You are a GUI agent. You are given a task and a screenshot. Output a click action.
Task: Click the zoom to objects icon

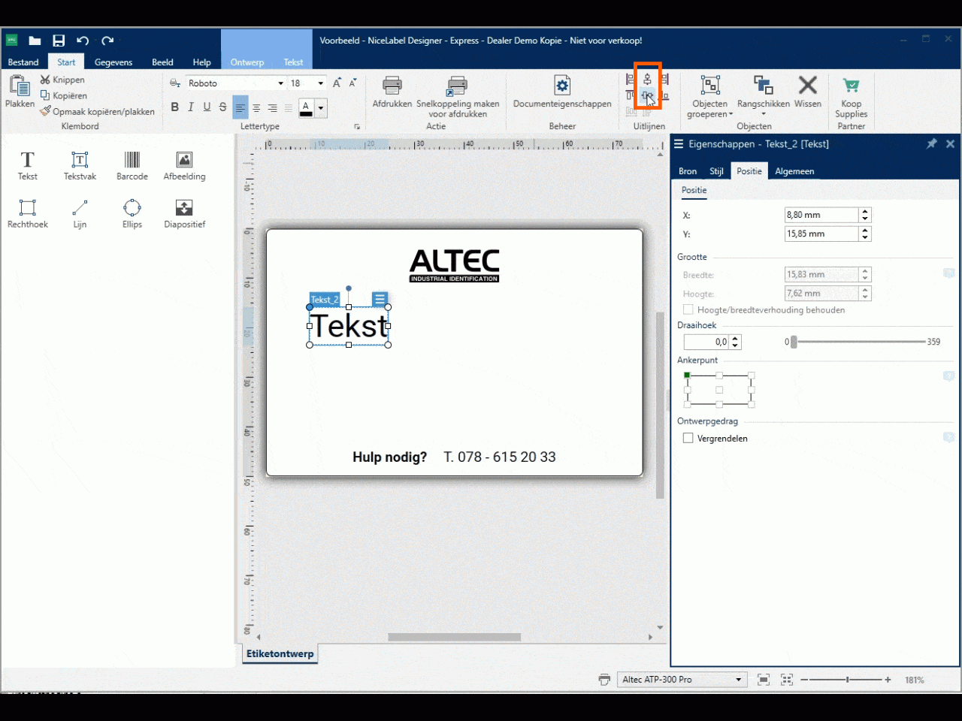(787, 680)
